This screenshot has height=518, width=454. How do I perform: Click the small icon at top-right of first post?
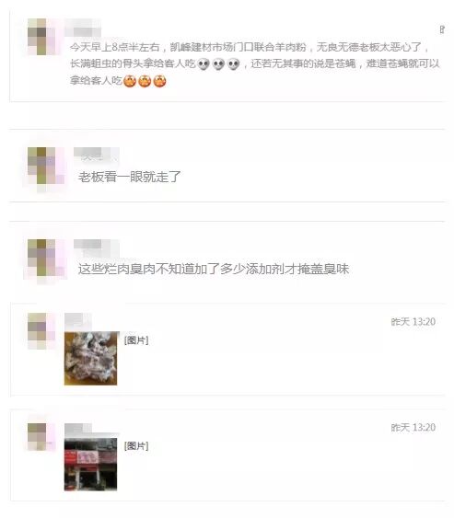[x=442, y=29]
